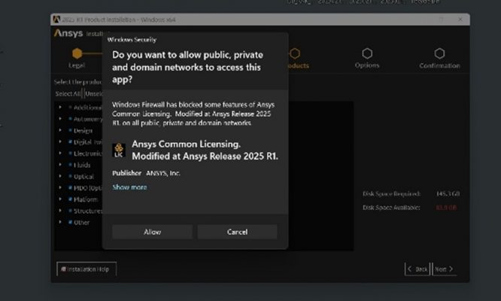The image size is (501, 301).
Task: Click Cancel in Windows Security dialog
Action: click(x=237, y=232)
